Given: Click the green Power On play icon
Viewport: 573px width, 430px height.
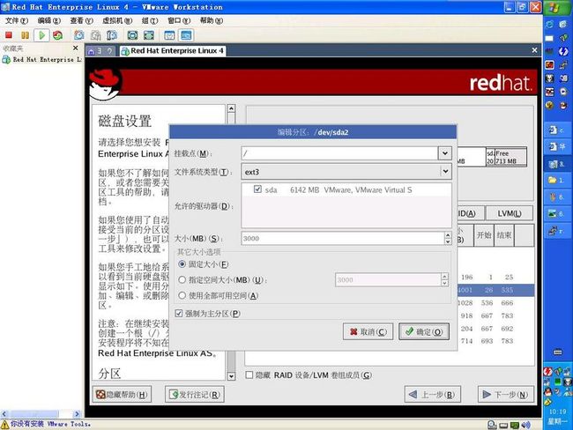Looking at the screenshot, I should point(41,35).
